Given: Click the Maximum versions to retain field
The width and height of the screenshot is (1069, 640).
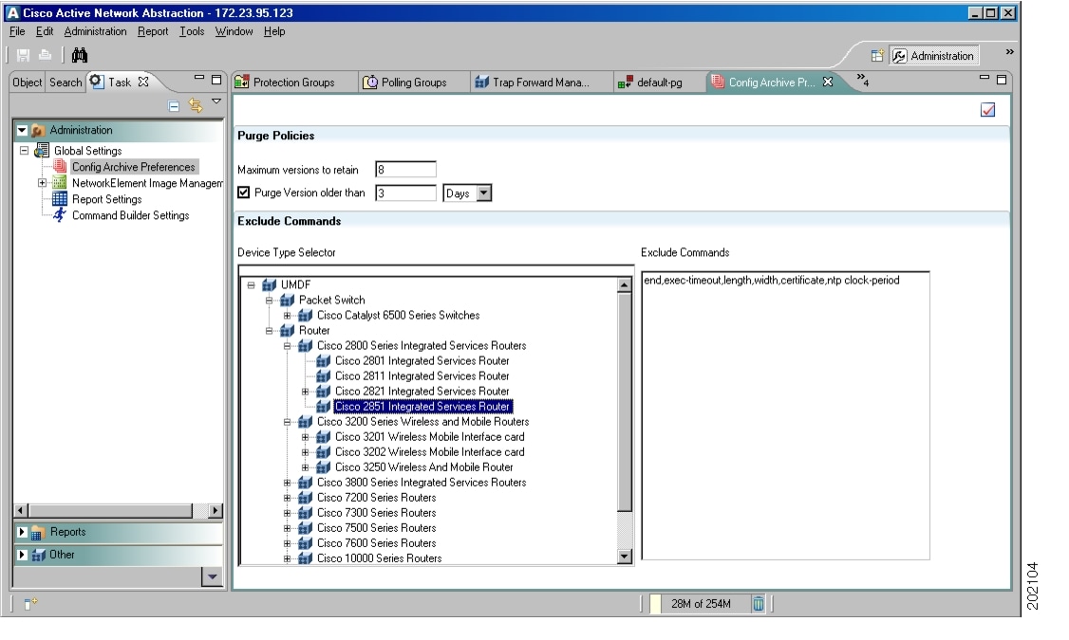Looking at the screenshot, I should click(405, 170).
